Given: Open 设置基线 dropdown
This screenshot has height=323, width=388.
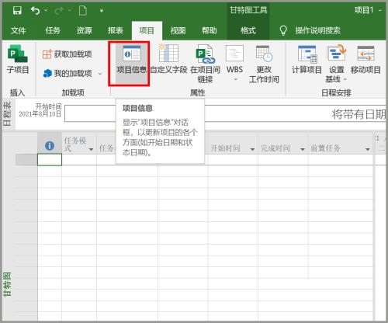Looking at the screenshot, I should tap(336, 64).
